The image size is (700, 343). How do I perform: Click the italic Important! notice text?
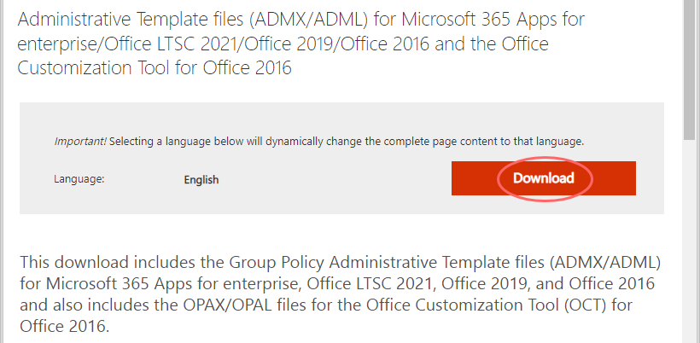tap(80, 142)
